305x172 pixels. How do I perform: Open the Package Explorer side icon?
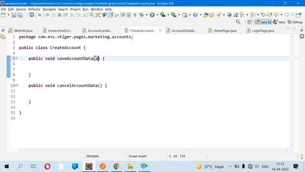[3, 36]
